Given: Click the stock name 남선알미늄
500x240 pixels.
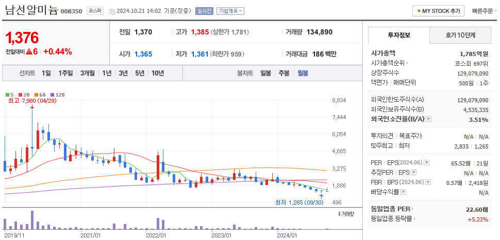Looking at the screenshot, I should (x=31, y=10).
